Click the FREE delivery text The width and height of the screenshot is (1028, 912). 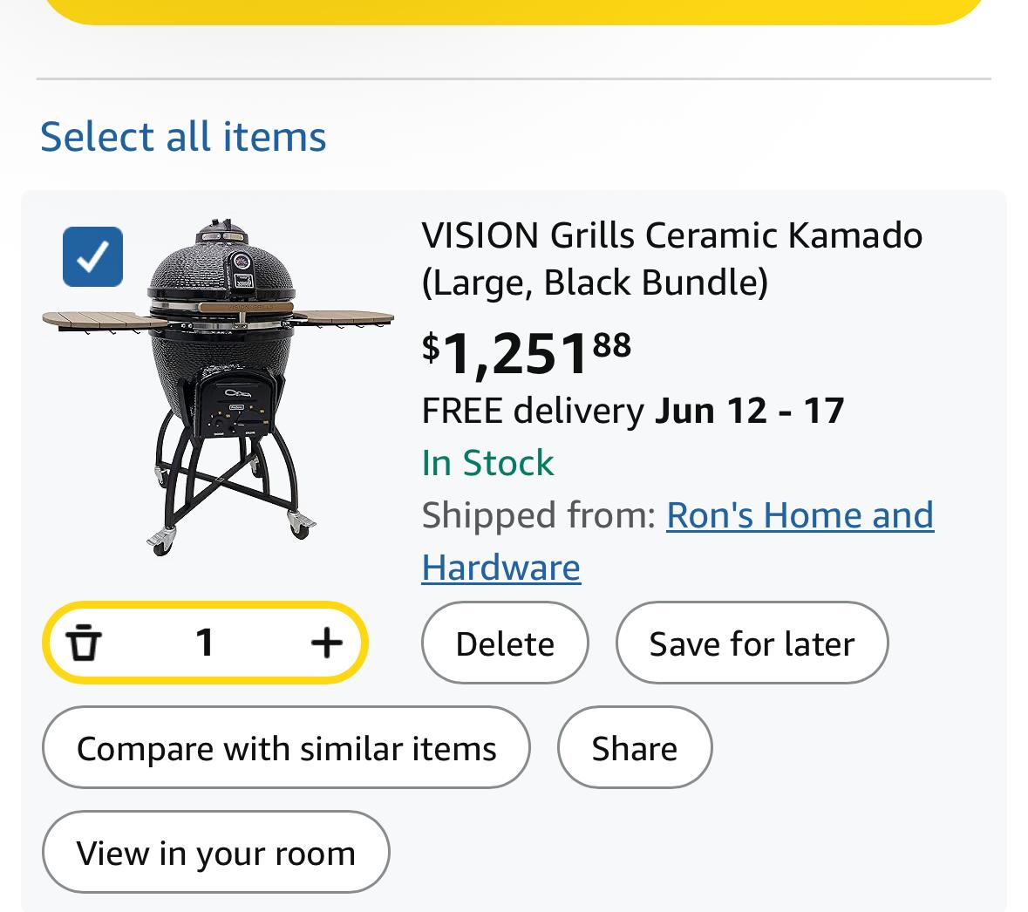coord(533,411)
